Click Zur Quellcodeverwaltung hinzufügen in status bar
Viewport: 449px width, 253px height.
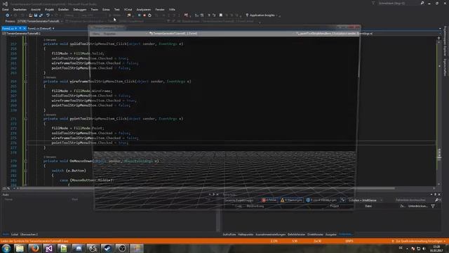pyautogui.click(x=419, y=241)
